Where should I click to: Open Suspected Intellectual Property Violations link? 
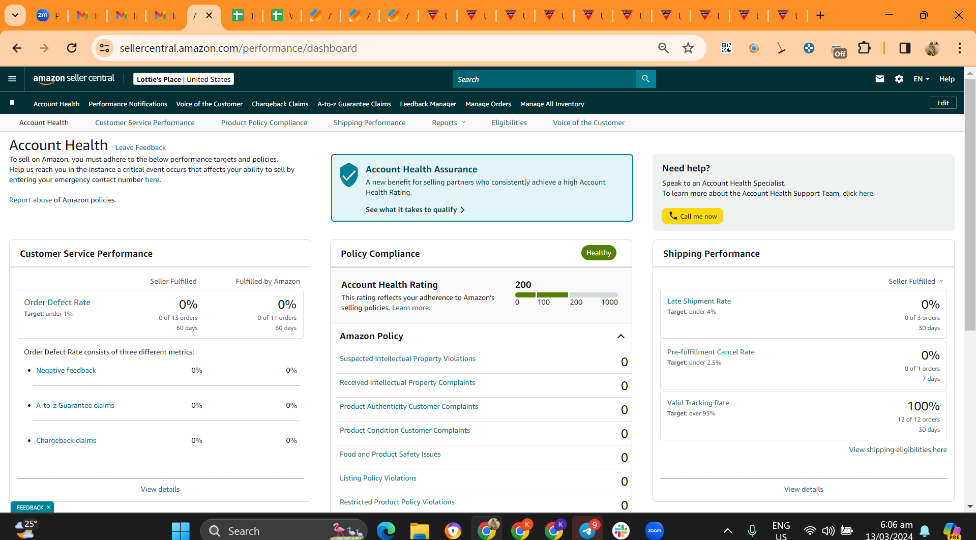(x=407, y=358)
